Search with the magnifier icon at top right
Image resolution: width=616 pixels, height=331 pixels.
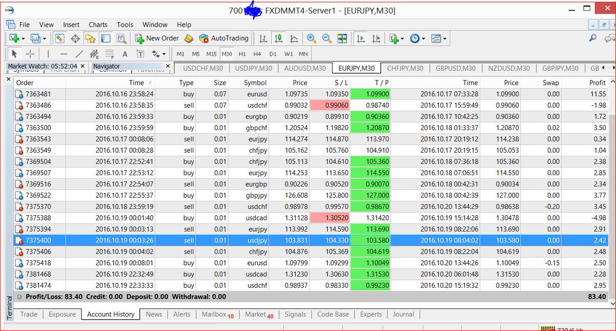pyautogui.click(x=592, y=38)
